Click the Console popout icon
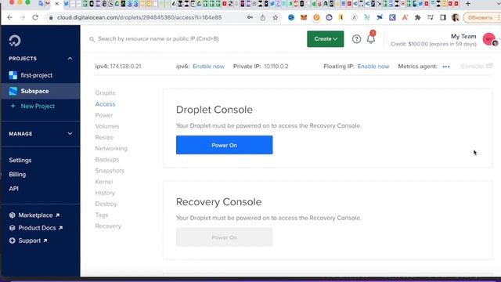501x282 pixels. 489,66
